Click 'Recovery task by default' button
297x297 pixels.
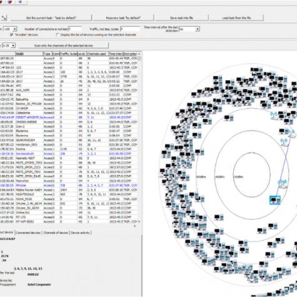pos(123,18)
